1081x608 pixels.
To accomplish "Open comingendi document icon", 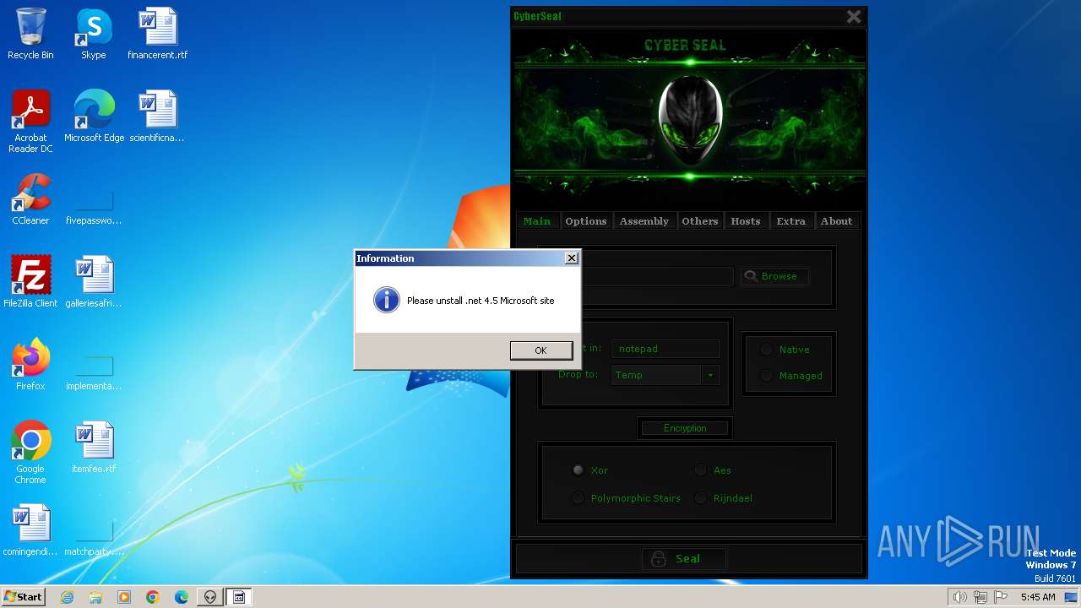I will 30,529.
